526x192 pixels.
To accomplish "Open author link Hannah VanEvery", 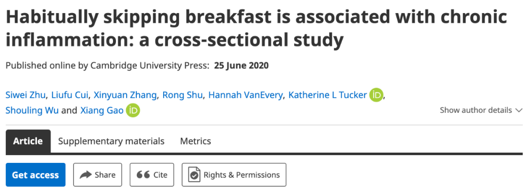I will (x=246, y=95).
